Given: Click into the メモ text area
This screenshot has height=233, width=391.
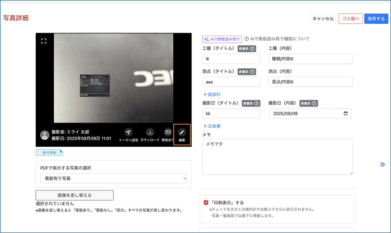Looking at the screenshot, I should tap(277, 157).
